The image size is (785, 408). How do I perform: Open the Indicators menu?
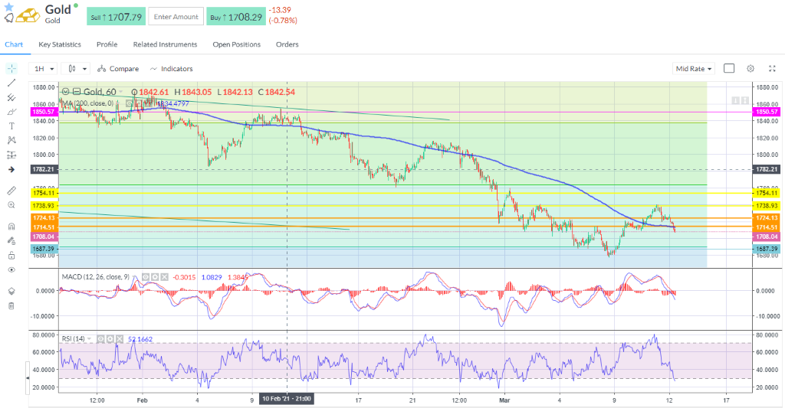[x=171, y=69]
